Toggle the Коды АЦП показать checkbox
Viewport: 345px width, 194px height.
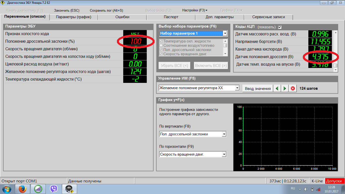280,27
